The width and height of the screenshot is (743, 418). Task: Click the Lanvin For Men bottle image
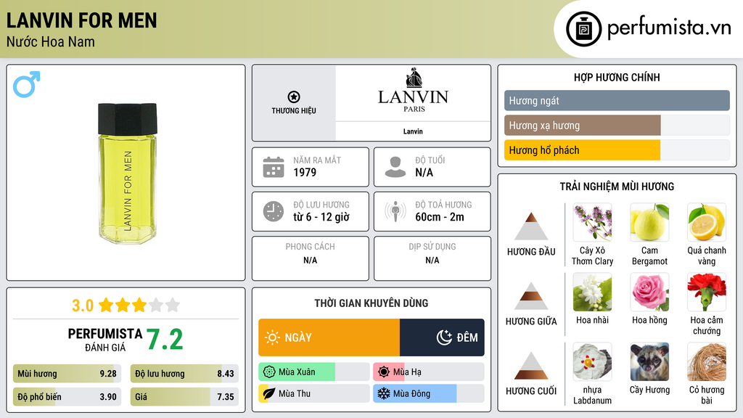(x=127, y=173)
